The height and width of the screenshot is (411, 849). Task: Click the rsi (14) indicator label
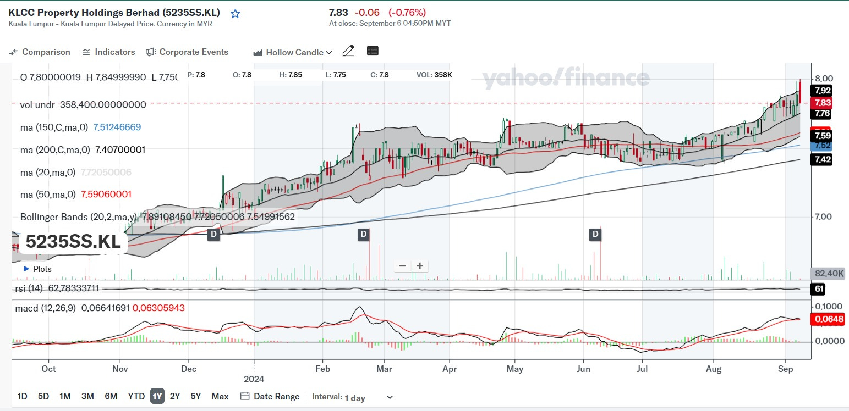(30, 288)
